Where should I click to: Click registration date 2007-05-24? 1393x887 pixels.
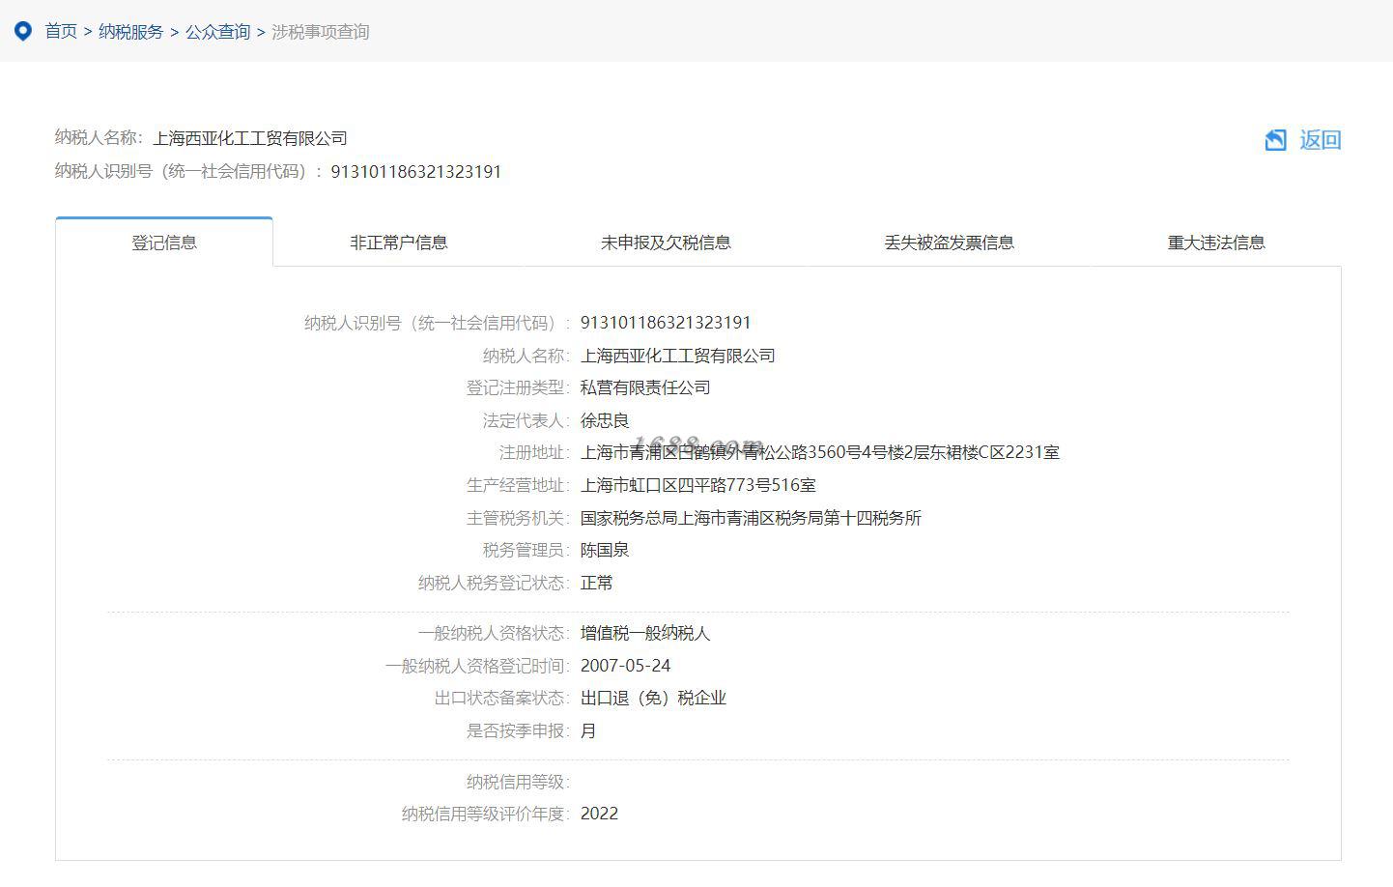point(625,666)
